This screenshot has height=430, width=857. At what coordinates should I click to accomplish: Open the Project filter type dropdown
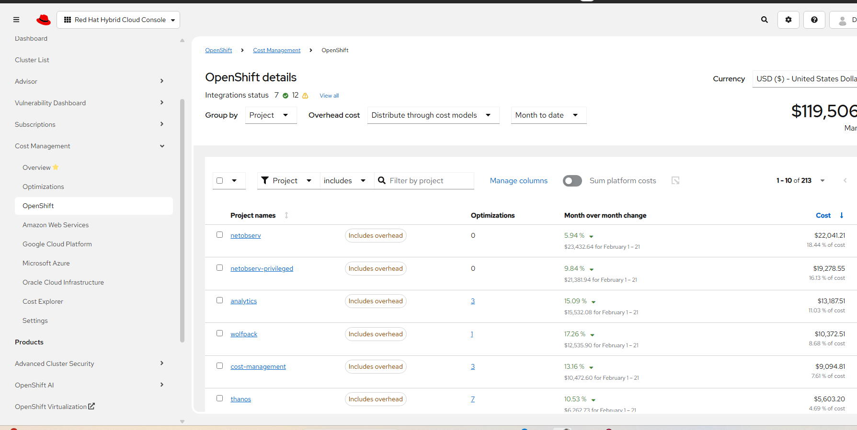click(x=288, y=180)
